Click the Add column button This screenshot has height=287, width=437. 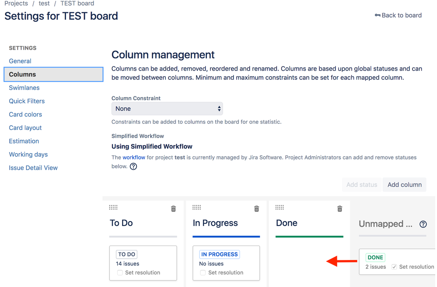(x=404, y=184)
